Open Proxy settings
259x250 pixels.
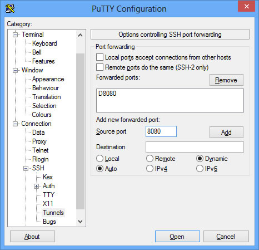pos(39,141)
